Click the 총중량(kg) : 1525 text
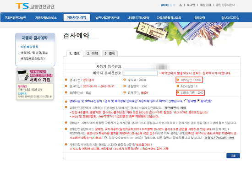 (80, 93)
